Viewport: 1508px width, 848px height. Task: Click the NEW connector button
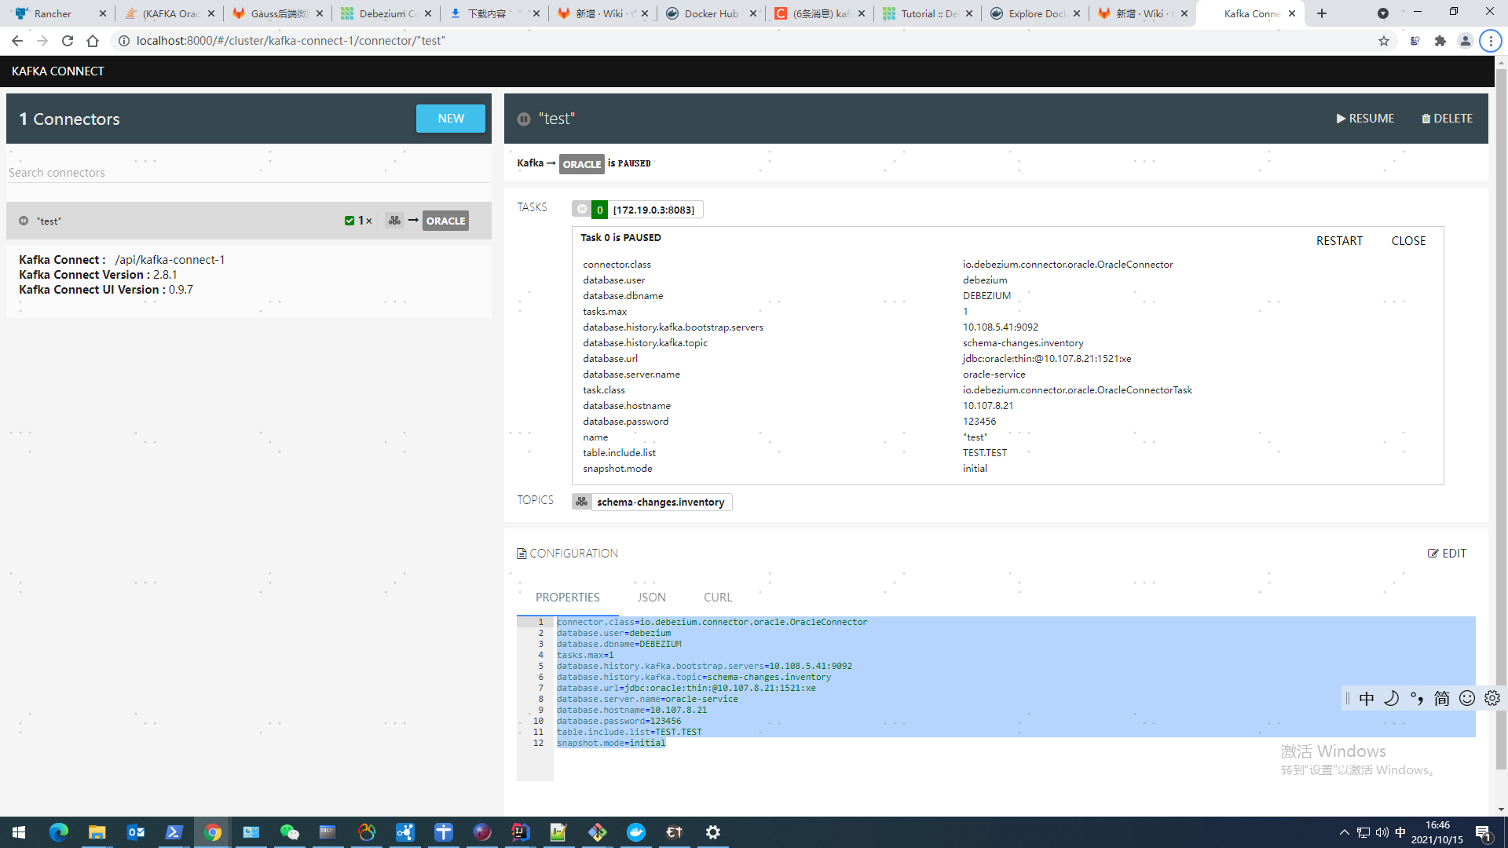click(x=450, y=119)
